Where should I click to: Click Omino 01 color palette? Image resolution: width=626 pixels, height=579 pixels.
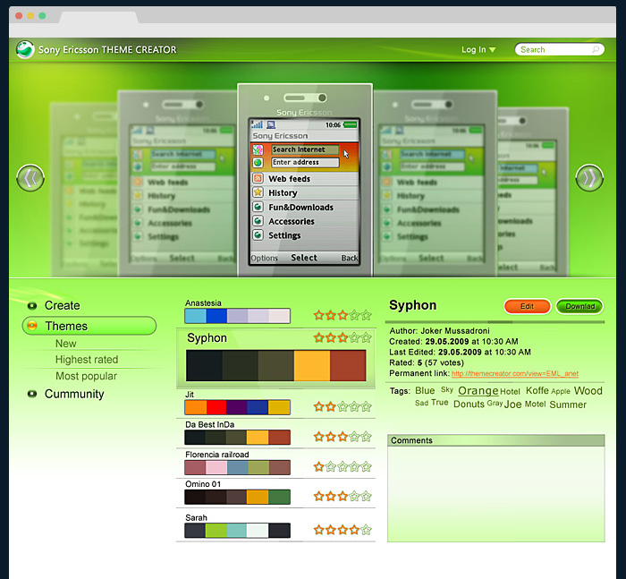point(237,497)
